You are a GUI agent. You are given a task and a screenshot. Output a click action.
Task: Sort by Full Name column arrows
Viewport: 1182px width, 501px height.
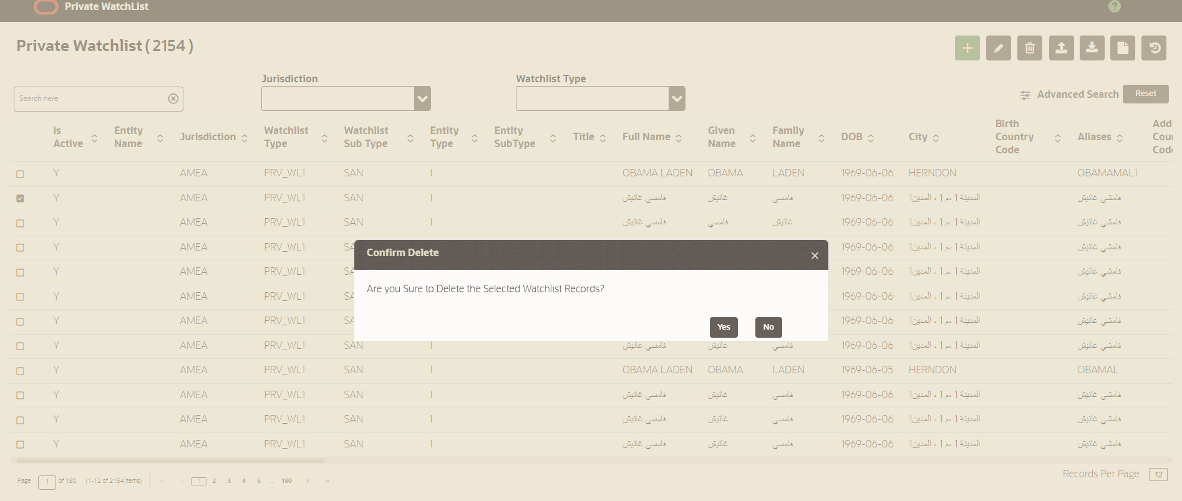coord(679,138)
